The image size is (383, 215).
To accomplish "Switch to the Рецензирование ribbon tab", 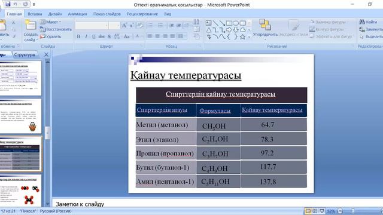I will [142, 14].
